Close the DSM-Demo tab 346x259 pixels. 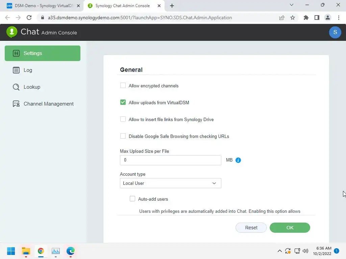[78, 6]
